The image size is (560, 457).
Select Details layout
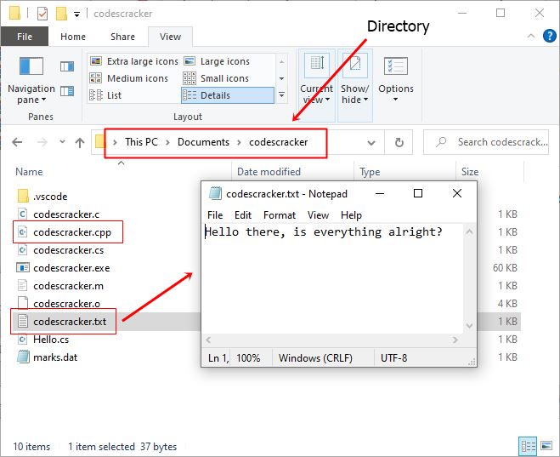point(228,95)
